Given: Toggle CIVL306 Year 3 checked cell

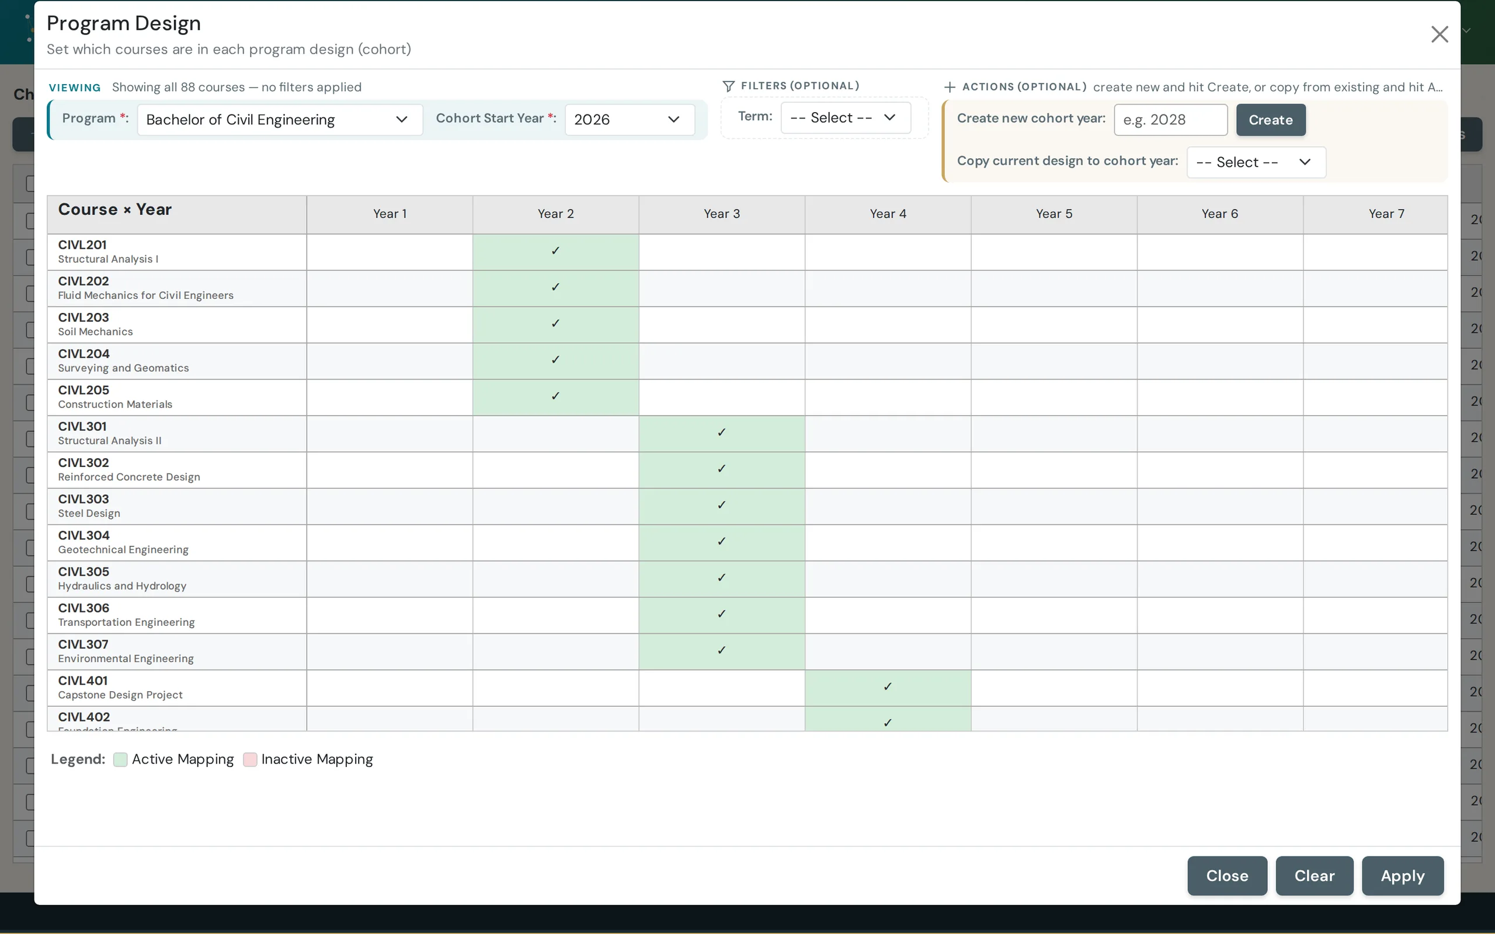Looking at the screenshot, I should pyautogui.click(x=722, y=615).
